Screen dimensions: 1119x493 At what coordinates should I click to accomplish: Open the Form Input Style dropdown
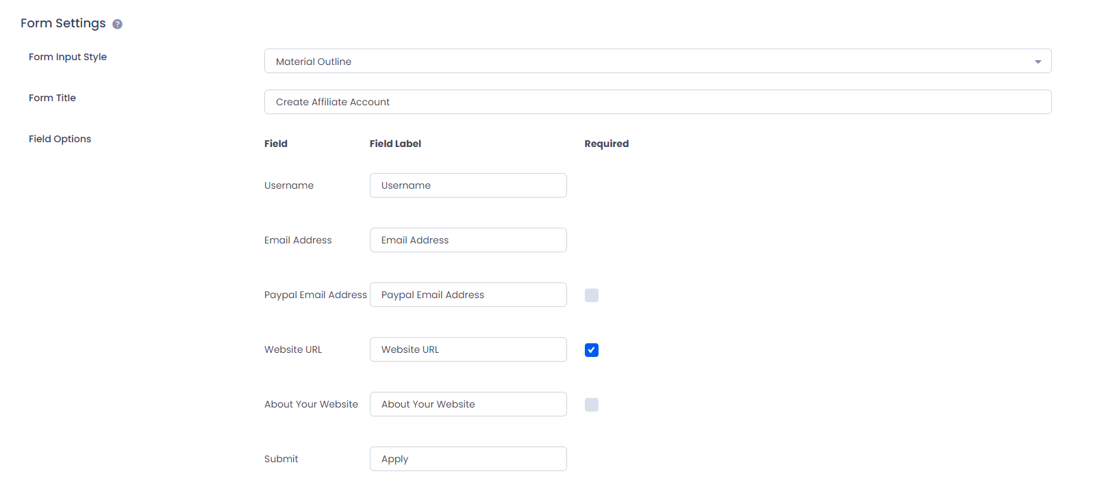(657, 62)
